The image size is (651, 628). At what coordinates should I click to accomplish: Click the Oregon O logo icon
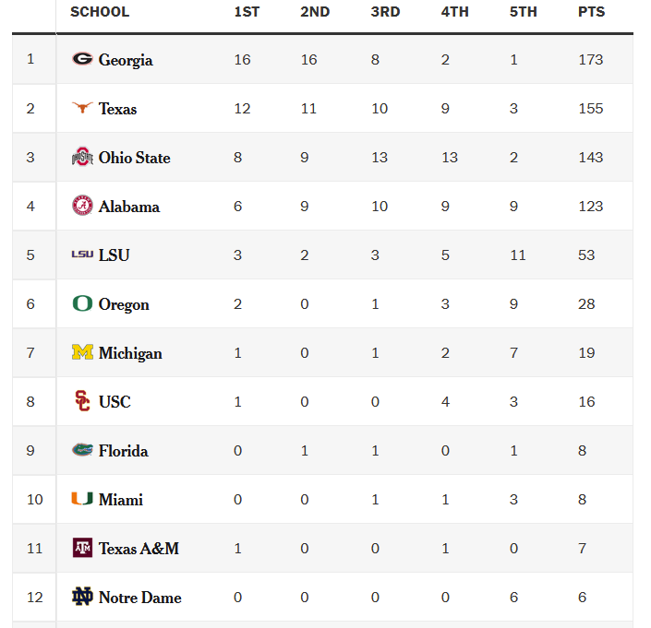82,303
